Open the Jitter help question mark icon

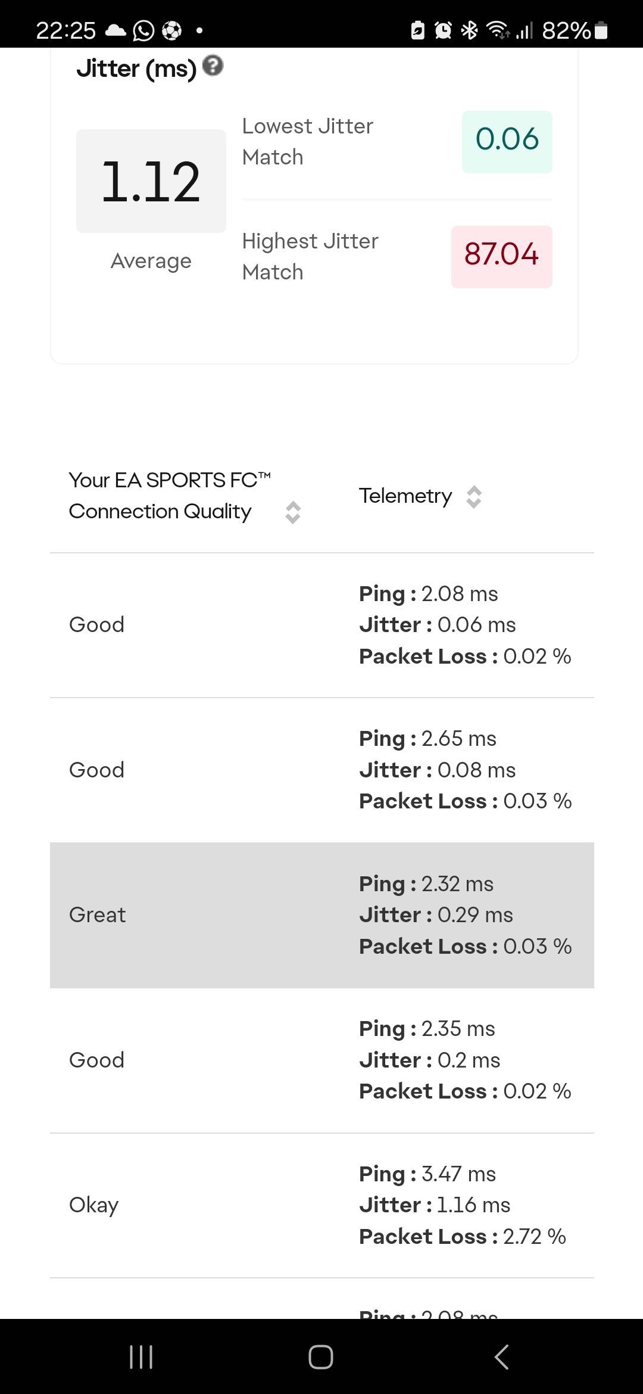pos(213,66)
